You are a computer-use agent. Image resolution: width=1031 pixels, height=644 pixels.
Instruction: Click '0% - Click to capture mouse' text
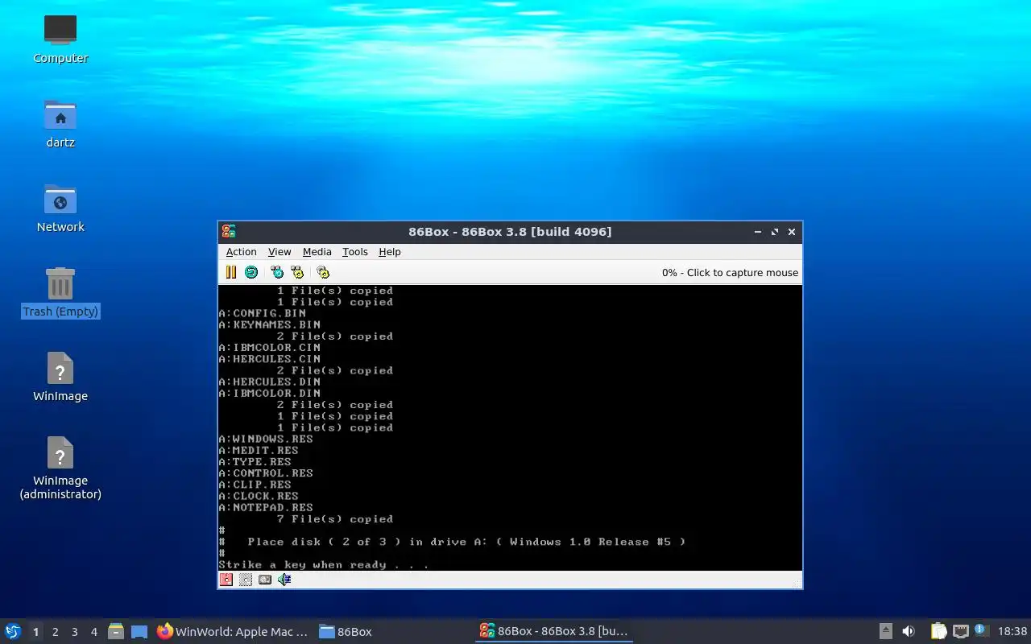[730, 273]
